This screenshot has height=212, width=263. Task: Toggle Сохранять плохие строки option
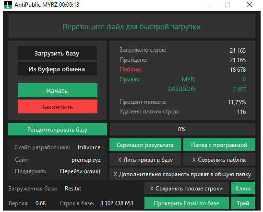point(187,188)
